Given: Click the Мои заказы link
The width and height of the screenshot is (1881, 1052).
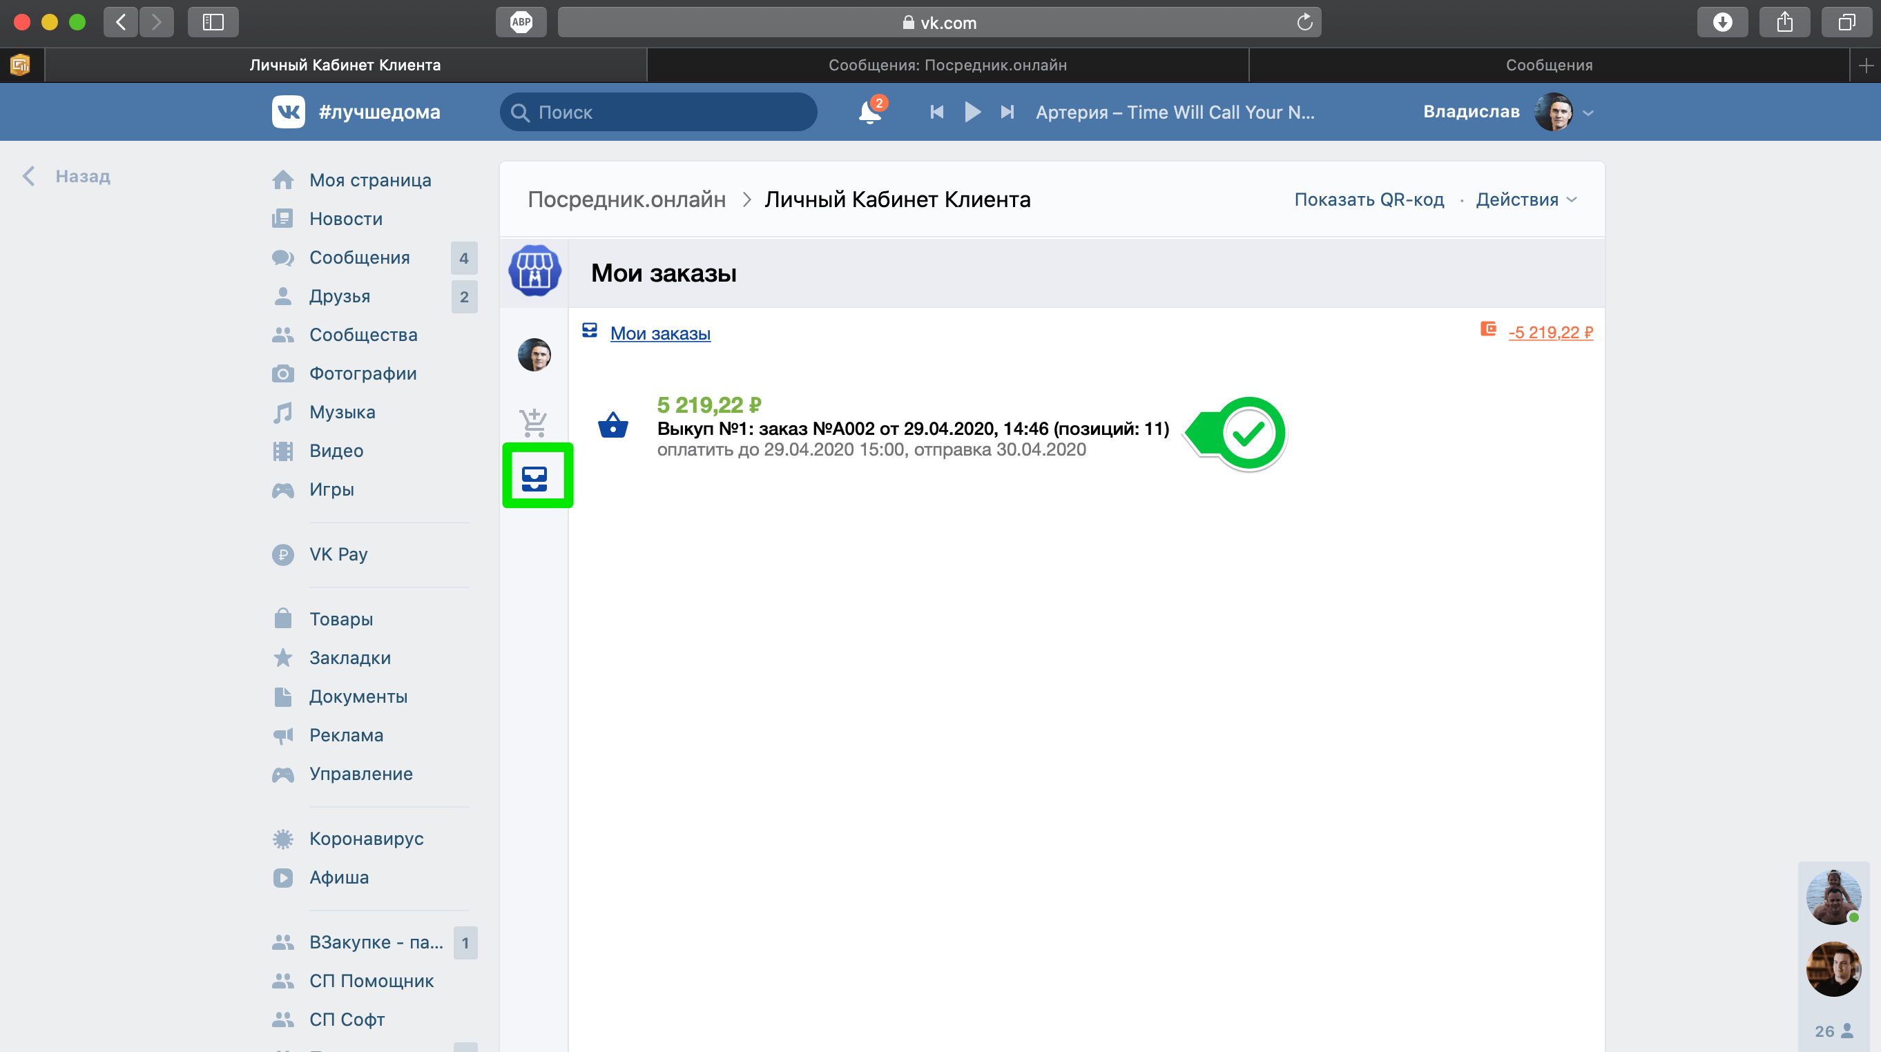Looking at the screenshot, I should (x=659, y=333).
